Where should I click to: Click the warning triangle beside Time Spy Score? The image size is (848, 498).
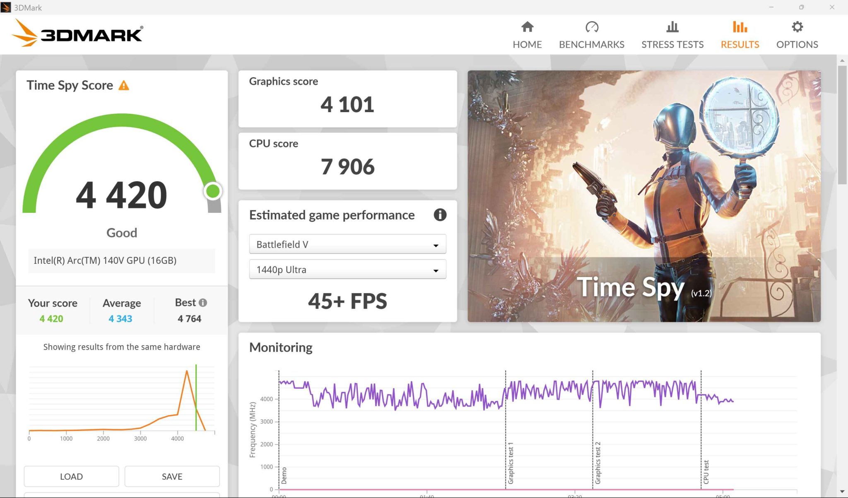pyautogui.click(x=124, y=86)
